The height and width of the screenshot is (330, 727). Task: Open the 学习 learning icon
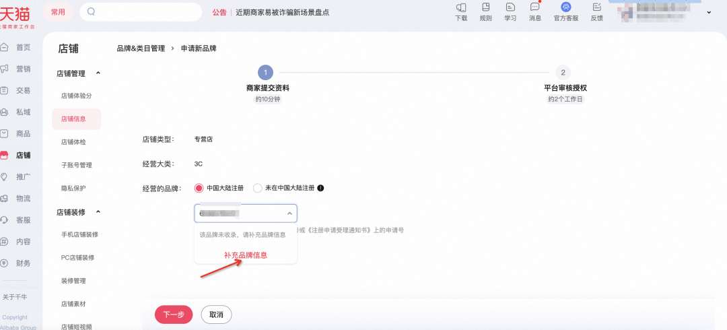[510, 7]
